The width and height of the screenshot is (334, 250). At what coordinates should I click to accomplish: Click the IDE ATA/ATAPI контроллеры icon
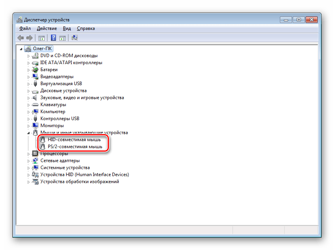tap(35, 63)
